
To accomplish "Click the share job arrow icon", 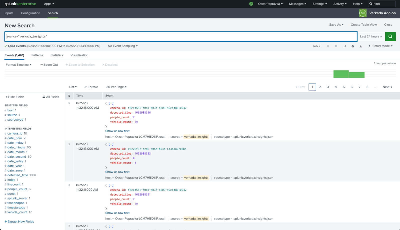I will pyautogui.click(x=345, y=46).
